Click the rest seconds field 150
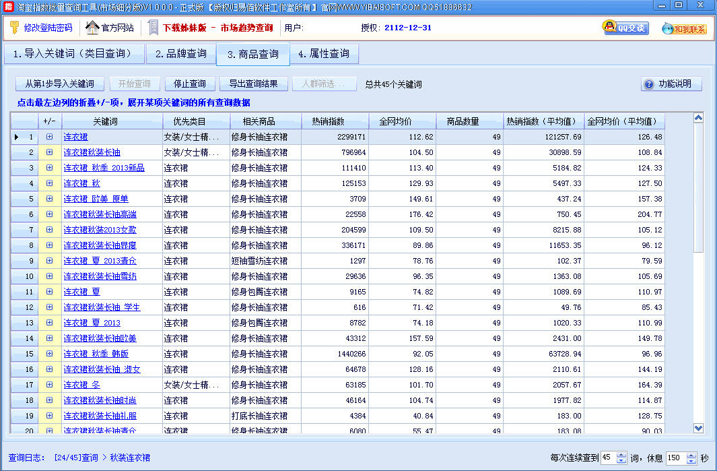 [x=677, y=458]
